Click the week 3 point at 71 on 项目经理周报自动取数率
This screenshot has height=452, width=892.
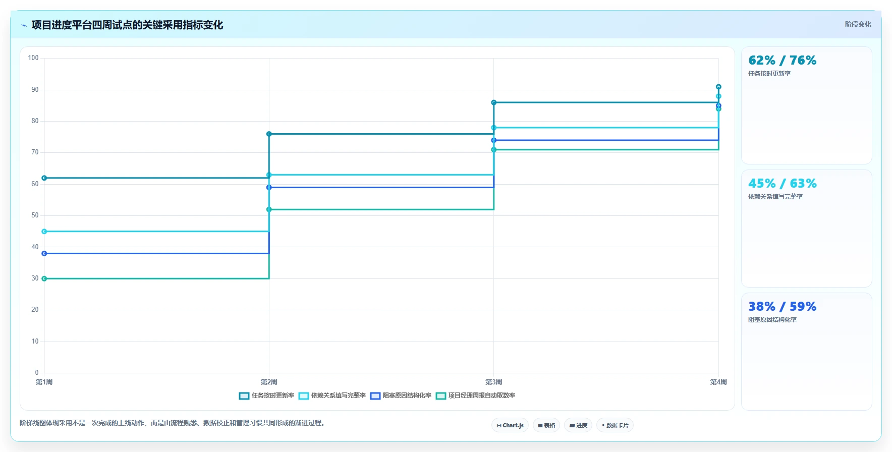(x=494, y=150)
